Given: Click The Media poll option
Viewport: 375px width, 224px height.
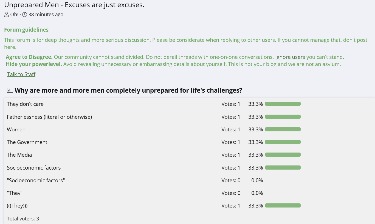Looking at the screenshot, I should pos(19,155).
